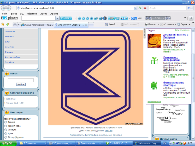
Task: Expand the Домой dropdown arrow
Action: [x=118, y=24]
